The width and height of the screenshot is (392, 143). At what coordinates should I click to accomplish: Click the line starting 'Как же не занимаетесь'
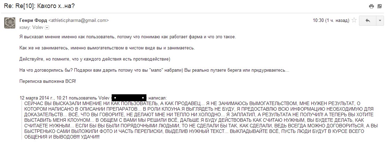pyautogui.click(x=107, y=48)
